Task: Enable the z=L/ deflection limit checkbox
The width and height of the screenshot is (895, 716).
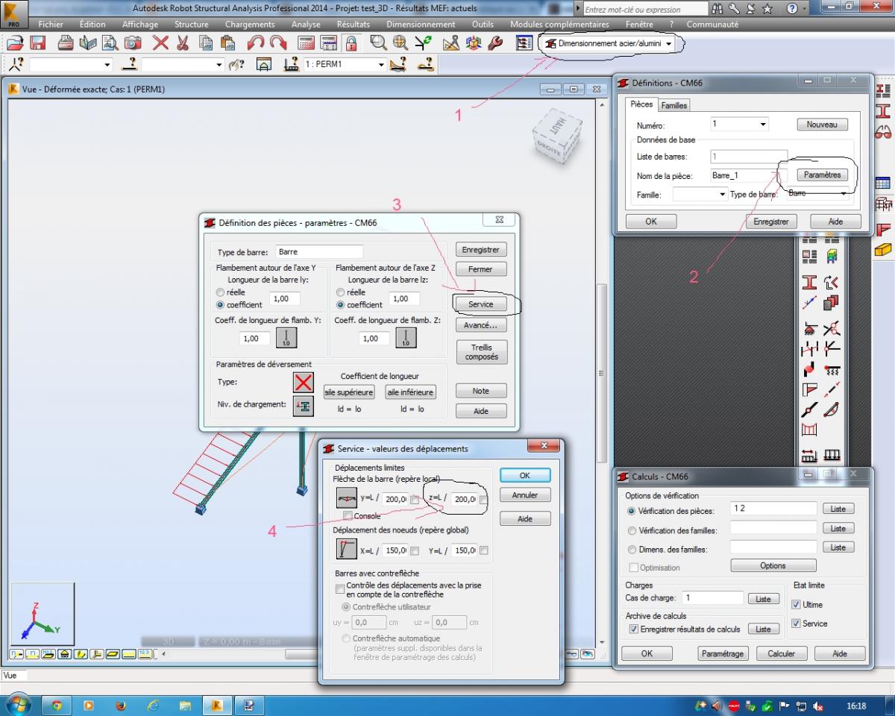Action: (x=483, y=500)
